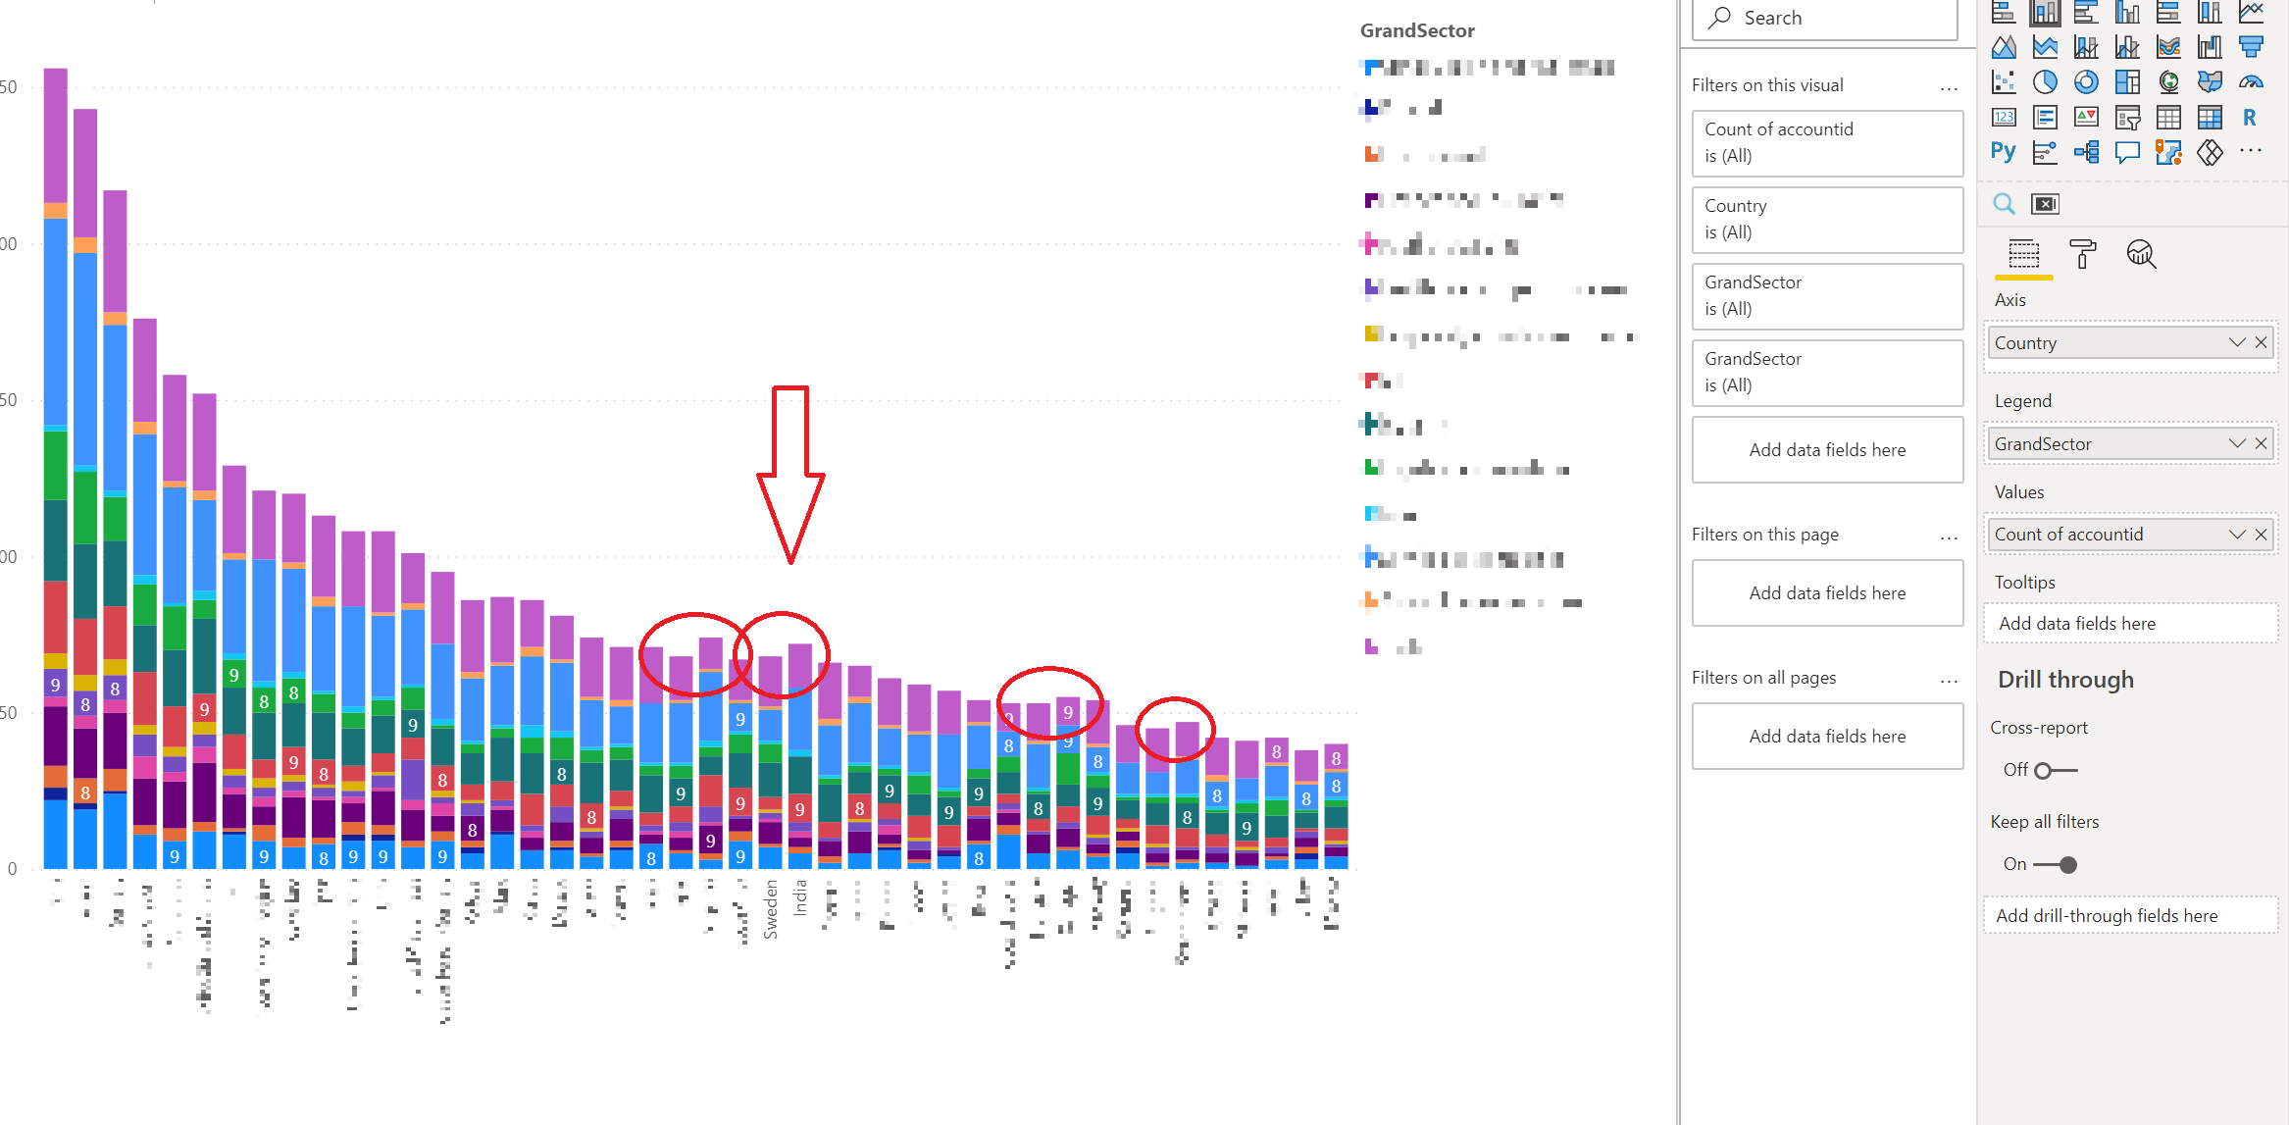
Task: Select the Q&A speech bubble visual
Action: tap(2127, 152)
